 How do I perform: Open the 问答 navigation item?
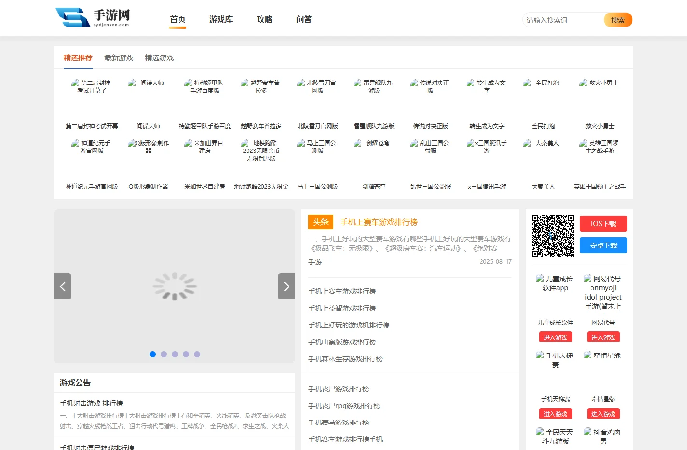click(x=304, y=19)
